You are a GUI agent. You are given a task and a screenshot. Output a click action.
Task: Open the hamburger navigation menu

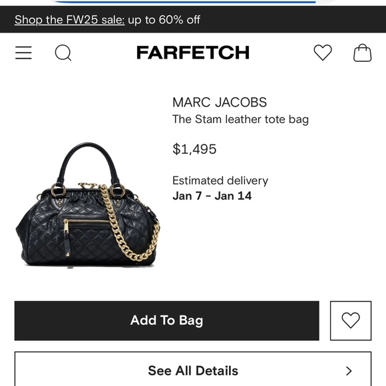[23, 53]
